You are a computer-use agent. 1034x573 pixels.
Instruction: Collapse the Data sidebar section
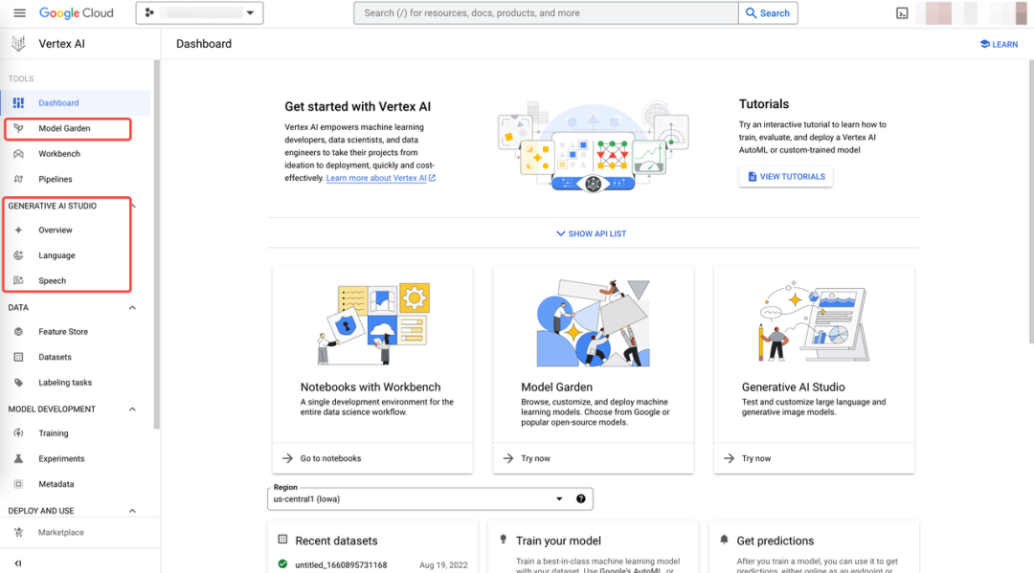(x=132, y=308)
